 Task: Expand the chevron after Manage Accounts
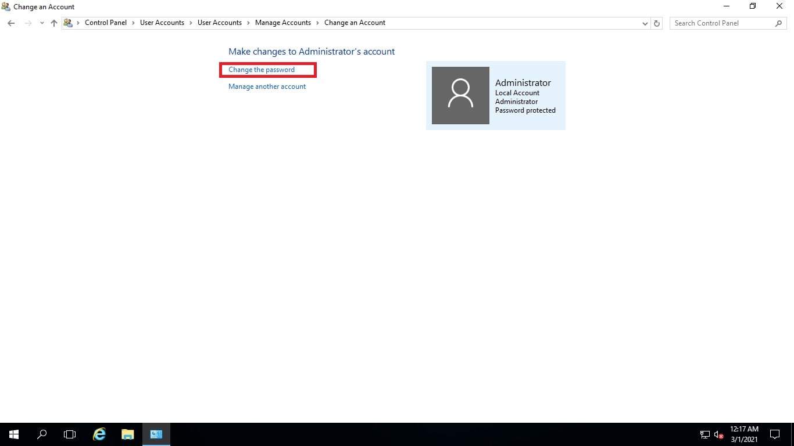click(318, 23)
